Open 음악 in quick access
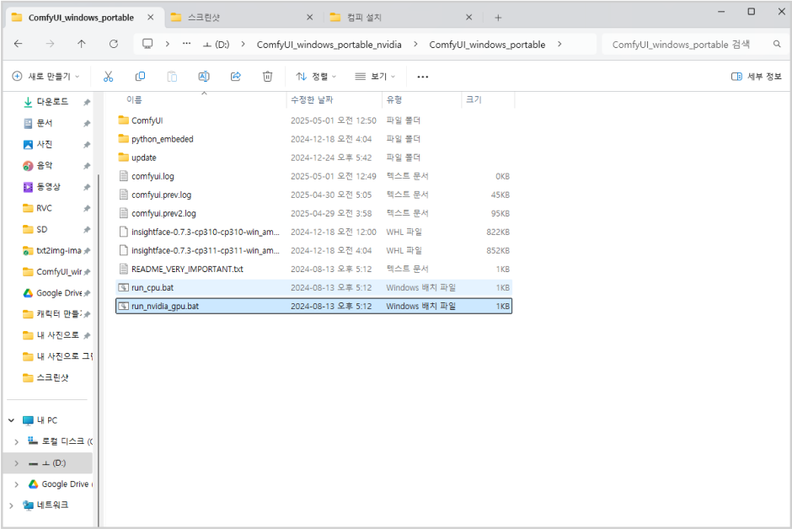Viewport: 792px width, 529px height. point(45,166)
